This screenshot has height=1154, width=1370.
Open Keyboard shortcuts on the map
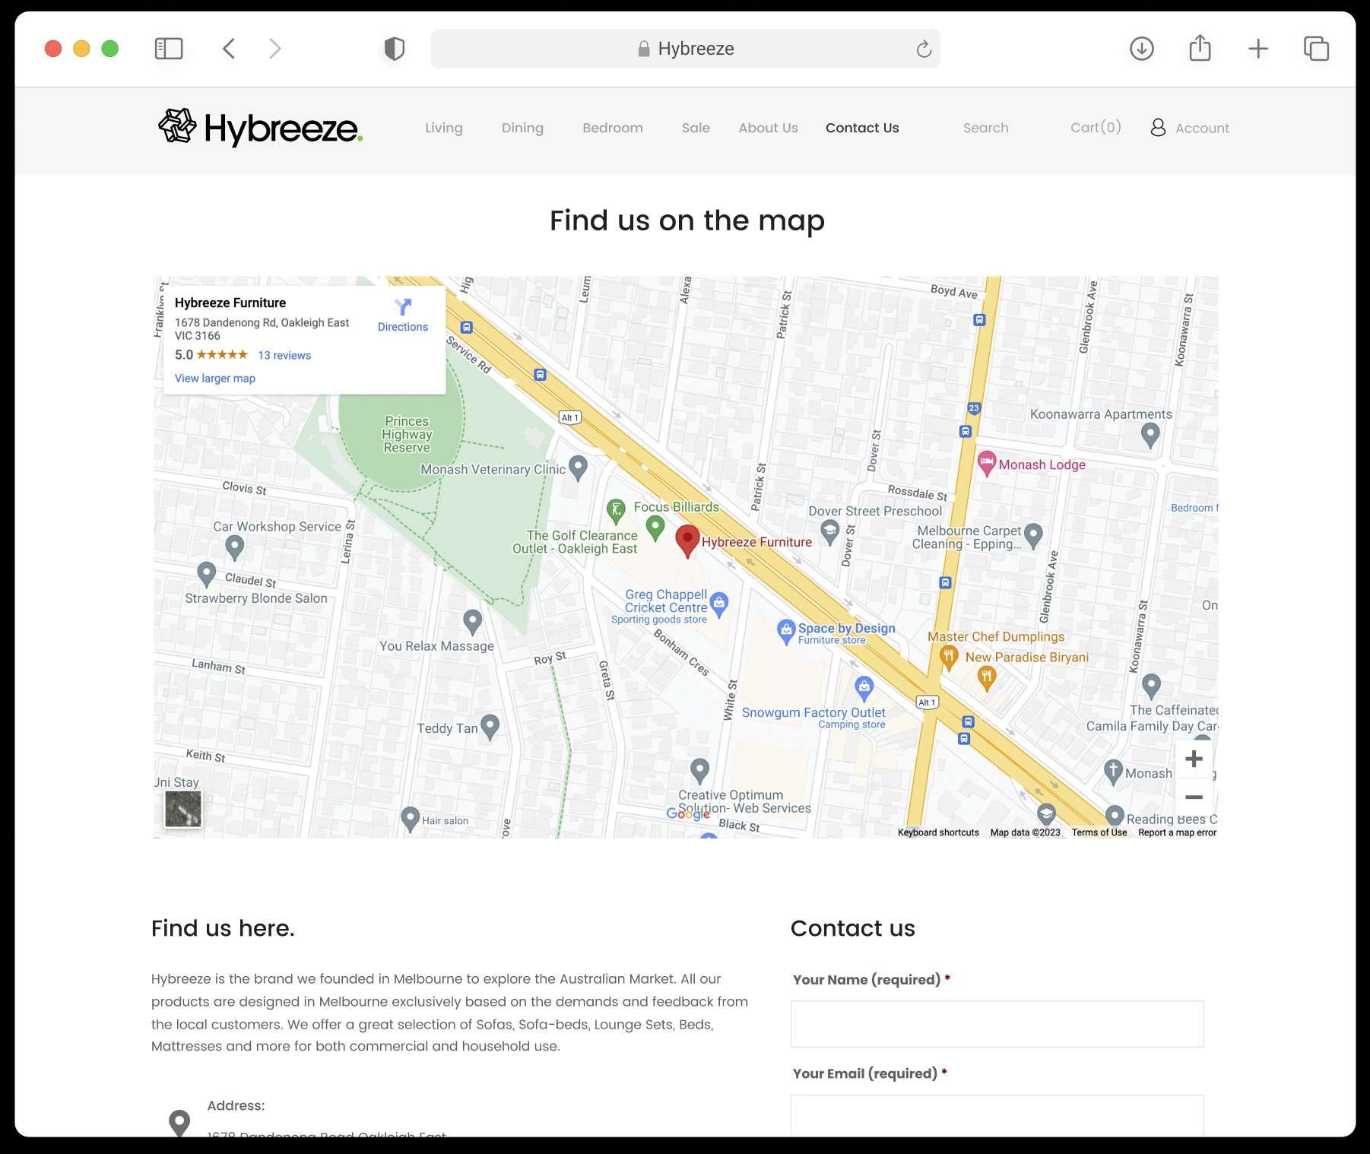tap(938, 832)
